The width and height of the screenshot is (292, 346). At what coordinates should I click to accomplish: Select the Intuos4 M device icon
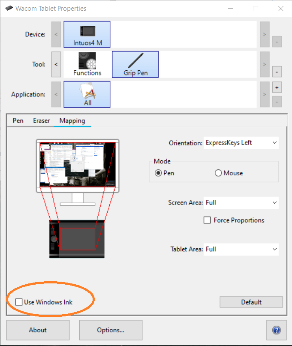[87, 34]
